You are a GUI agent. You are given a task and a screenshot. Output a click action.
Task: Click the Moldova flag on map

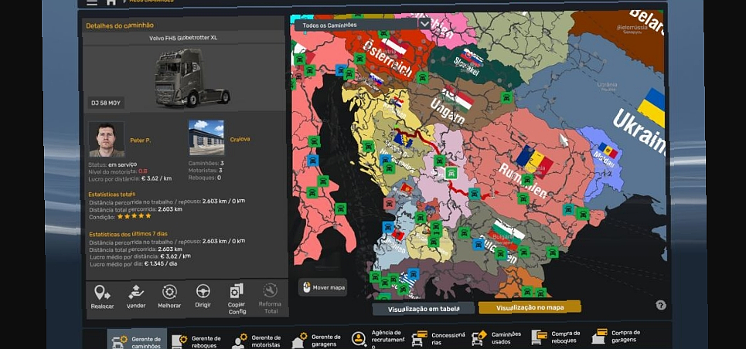tap(608, 151)
